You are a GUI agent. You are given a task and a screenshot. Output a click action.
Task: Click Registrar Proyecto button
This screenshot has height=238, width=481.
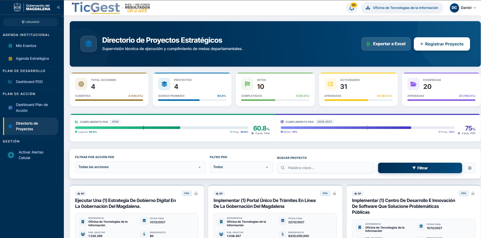442,44
